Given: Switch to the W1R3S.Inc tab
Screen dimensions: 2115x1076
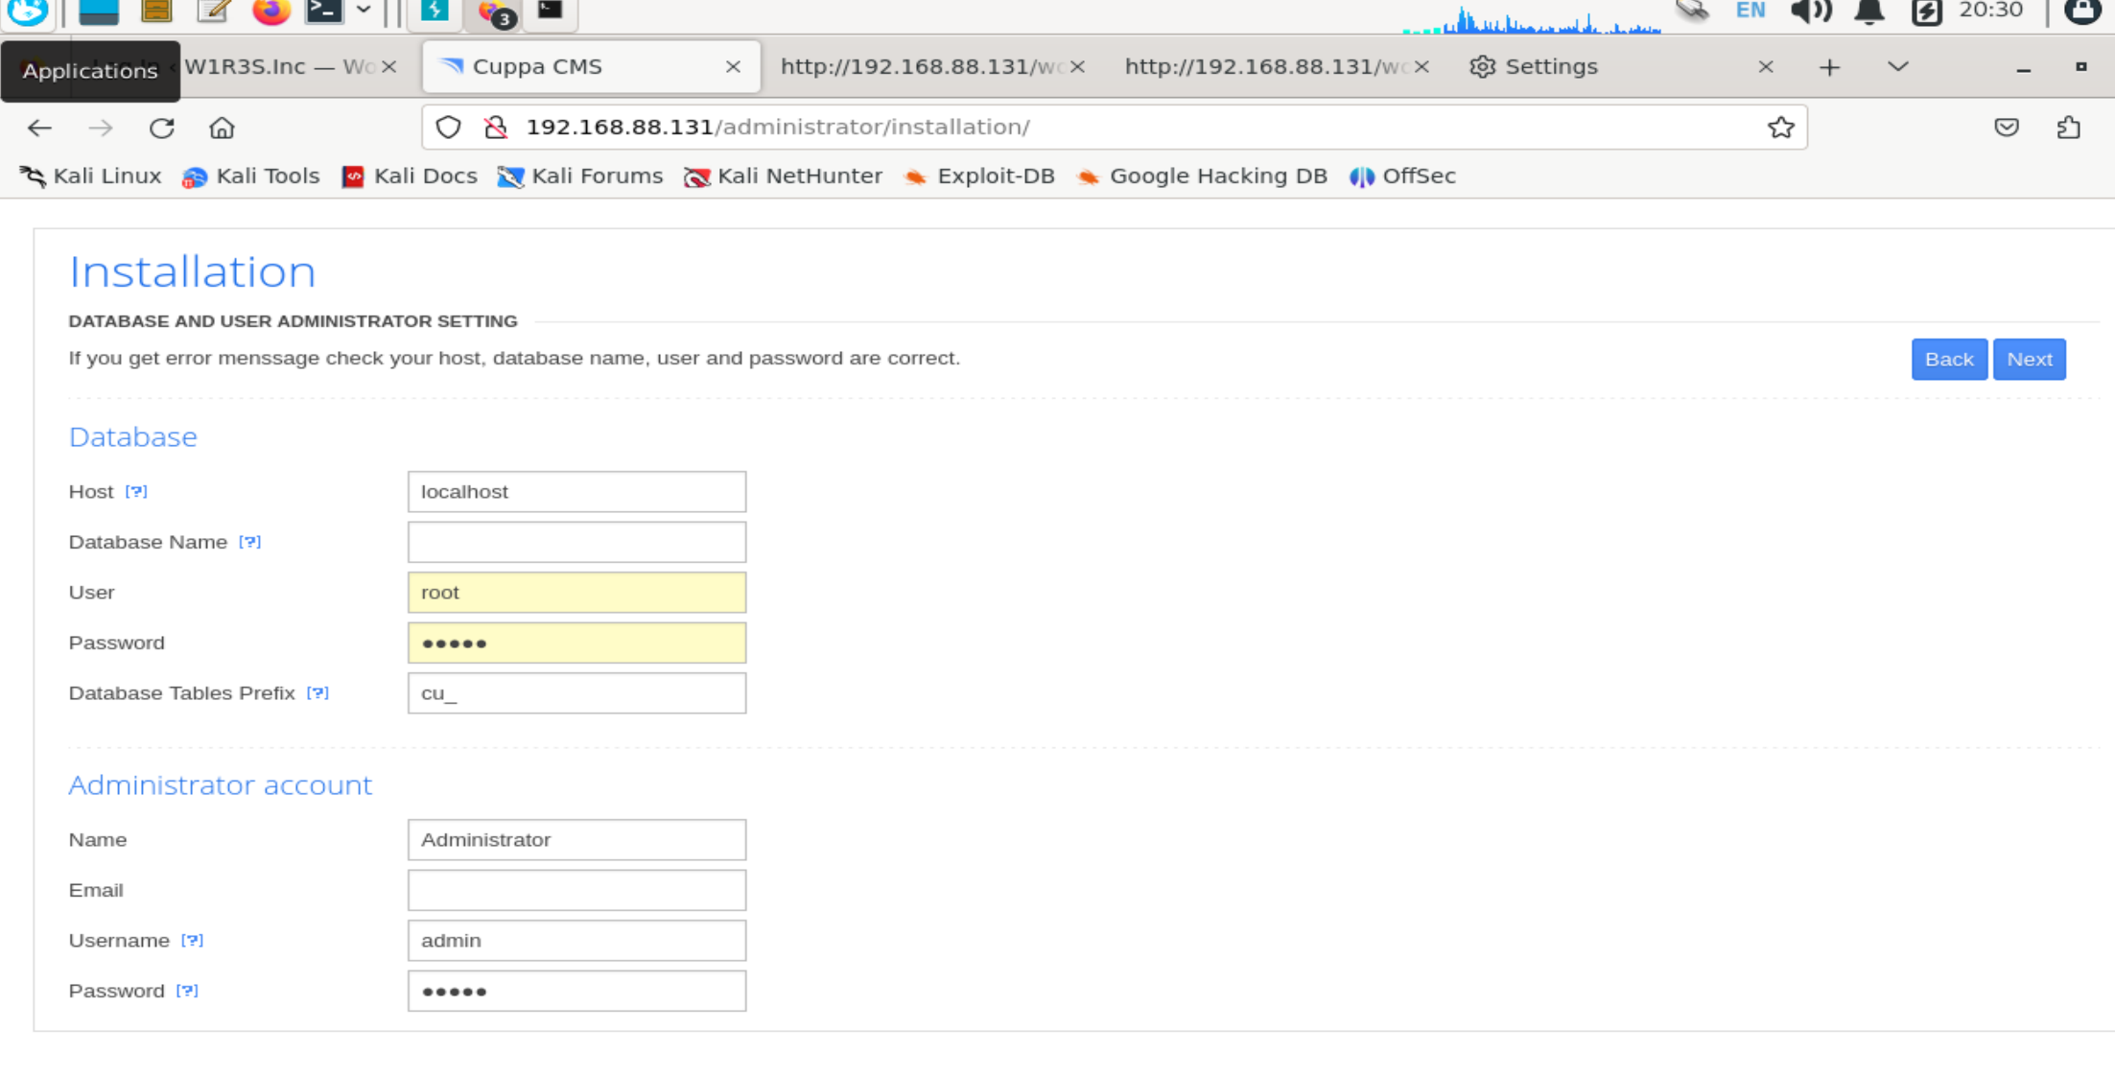Looking at the screenshot, I should (x=278, y=67).
